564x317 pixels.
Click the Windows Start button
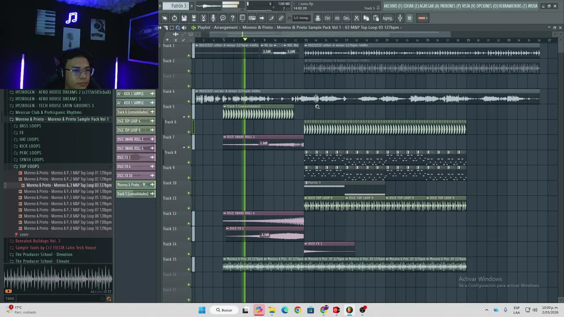[x=202, y=310]
